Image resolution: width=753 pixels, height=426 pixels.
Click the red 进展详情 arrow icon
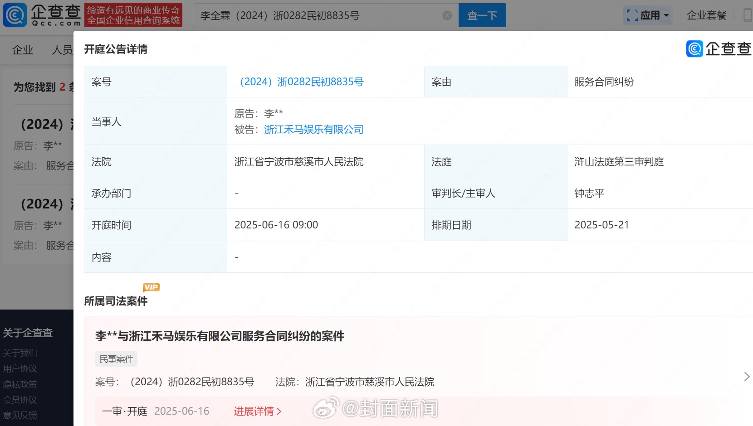click(279, 411)
